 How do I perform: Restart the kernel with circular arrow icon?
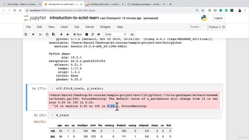pos(93,34)
